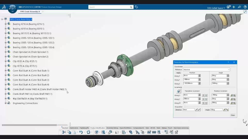Open the Non linear versioning tab
Image resolution: width=248 pixels, height=139 pixels.
181,128
